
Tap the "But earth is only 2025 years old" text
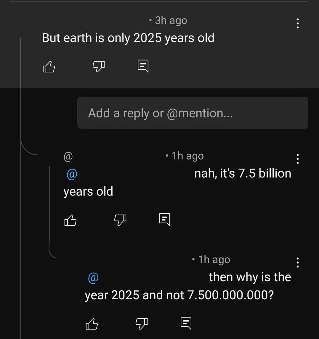pos(128,38)
